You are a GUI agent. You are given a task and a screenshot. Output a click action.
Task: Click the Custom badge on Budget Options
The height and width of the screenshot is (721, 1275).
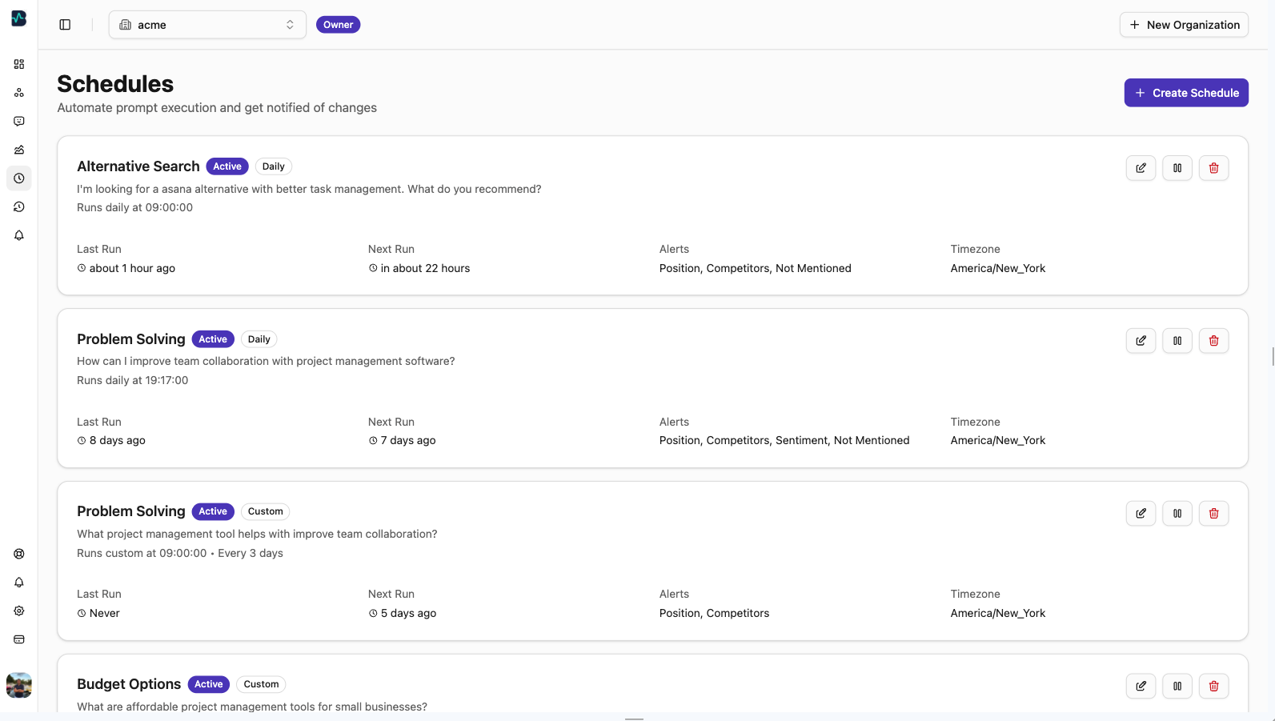click(x=262, y=684)
